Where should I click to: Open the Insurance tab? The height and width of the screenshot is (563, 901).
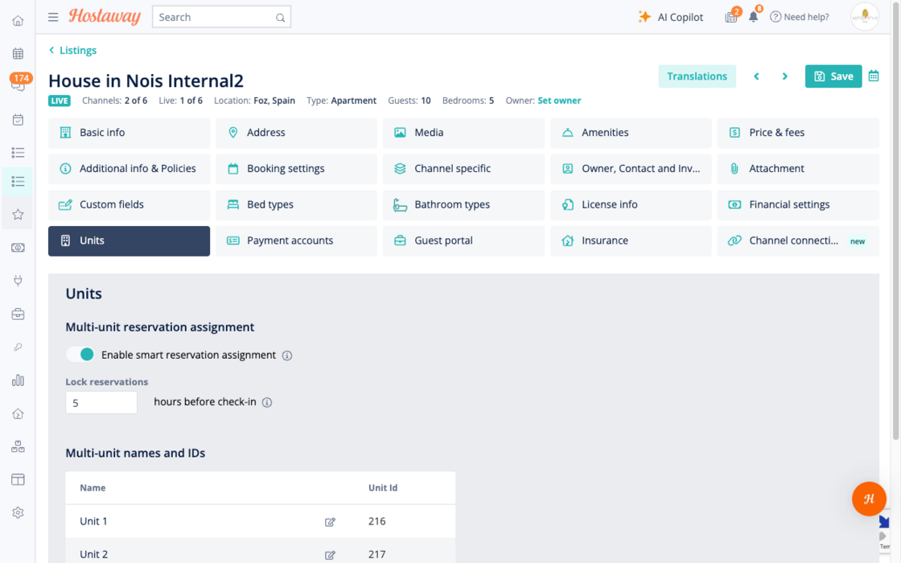(x=631, y=240)
